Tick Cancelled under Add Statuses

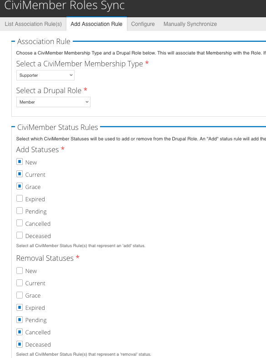tap(20, 223)
